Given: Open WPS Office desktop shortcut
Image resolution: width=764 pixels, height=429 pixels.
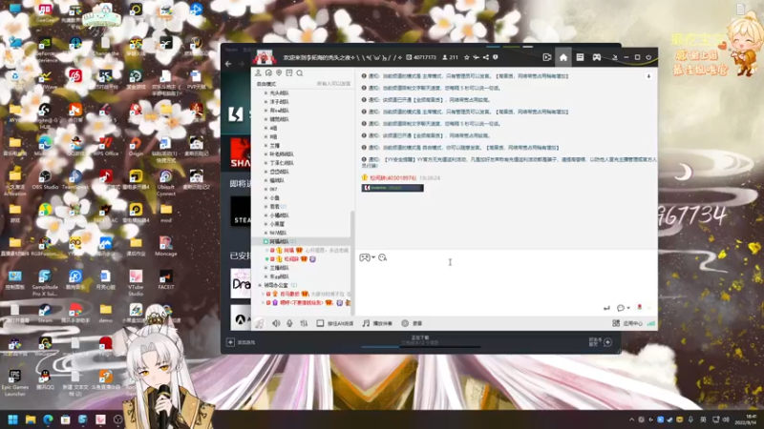Looking at the screenshot, I should pos(106,147).
